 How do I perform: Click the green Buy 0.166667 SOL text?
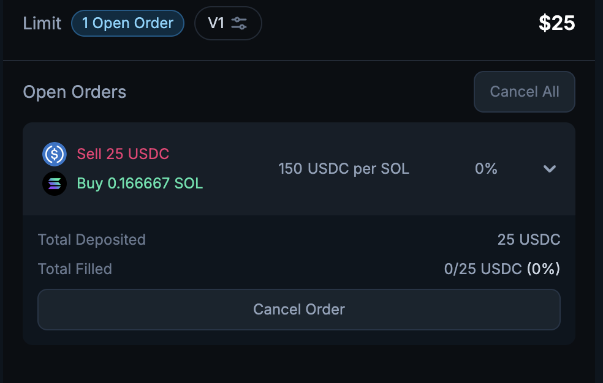[140, 184]
